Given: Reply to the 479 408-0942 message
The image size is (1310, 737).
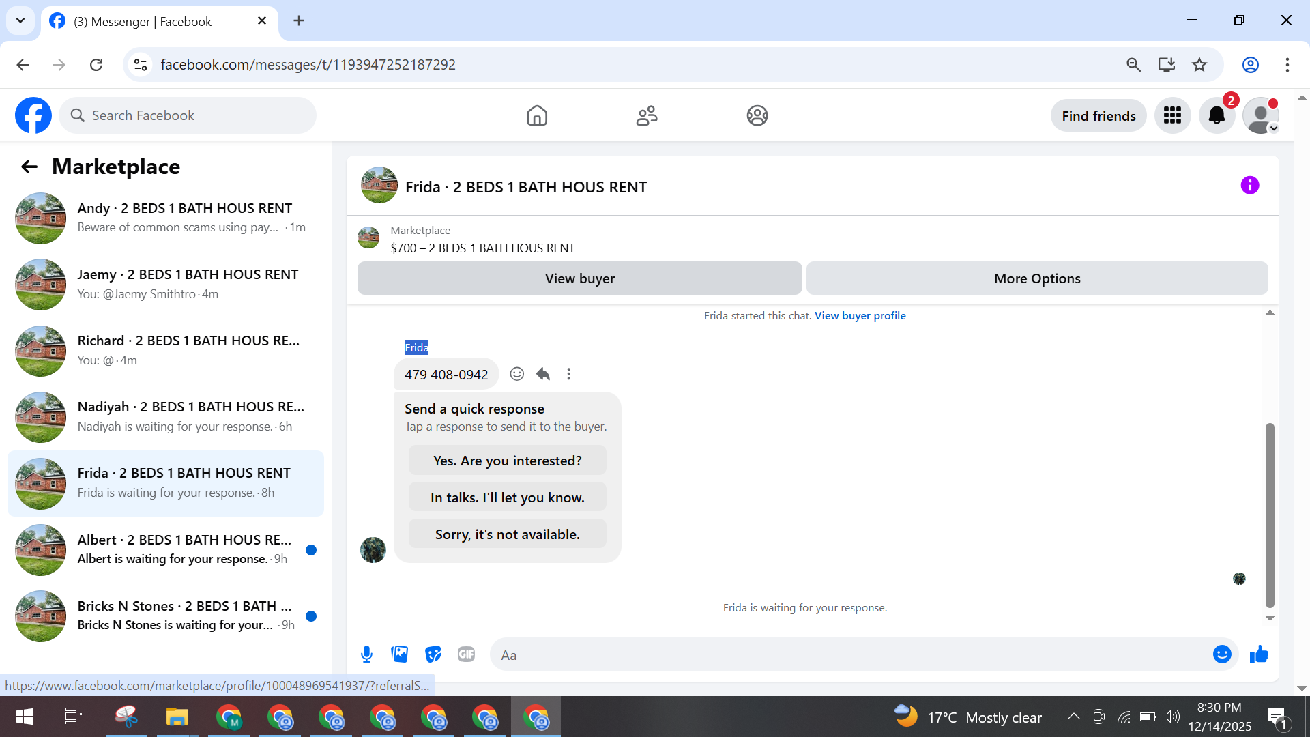Looking at the screenshot, I should tap(543, 374).
